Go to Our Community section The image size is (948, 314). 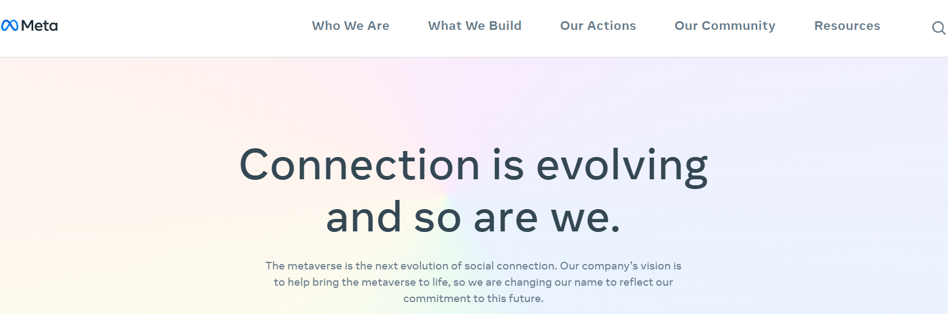[725, 26]
